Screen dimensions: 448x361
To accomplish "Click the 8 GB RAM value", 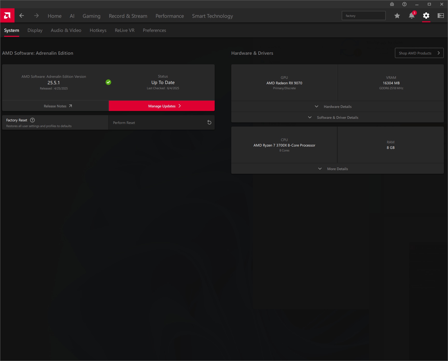I will point(391,148).
